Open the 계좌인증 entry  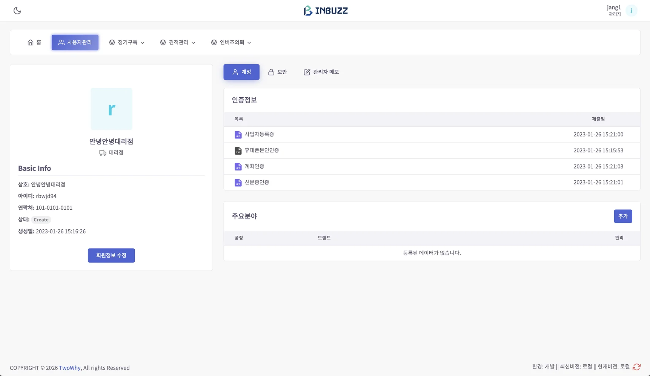click(254, 166)
